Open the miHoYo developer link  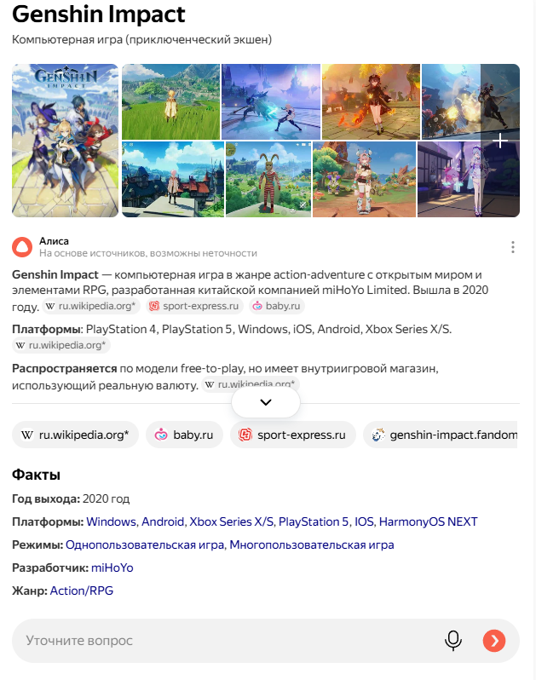(x=112, y=568)
